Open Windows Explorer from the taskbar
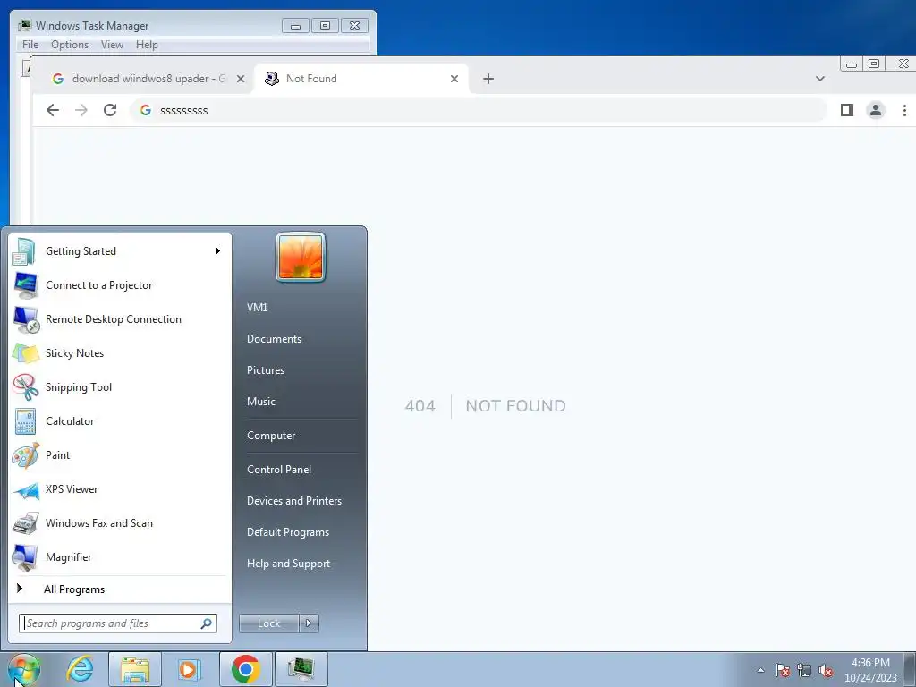916x687 pixels. pos(135,669)
